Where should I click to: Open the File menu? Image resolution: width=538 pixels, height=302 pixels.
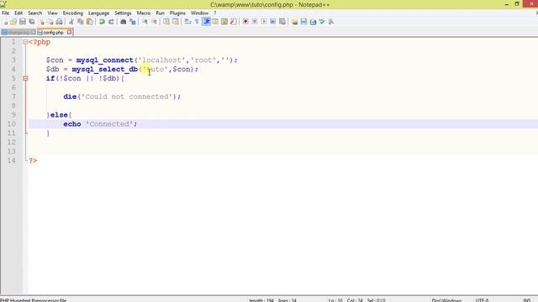click(x=6, y=13)
